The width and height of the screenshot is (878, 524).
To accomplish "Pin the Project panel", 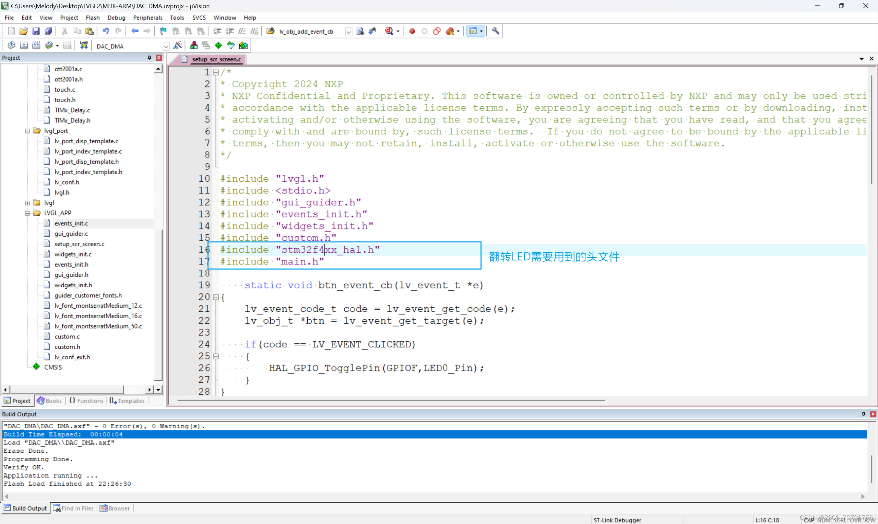I will point(149,58).
